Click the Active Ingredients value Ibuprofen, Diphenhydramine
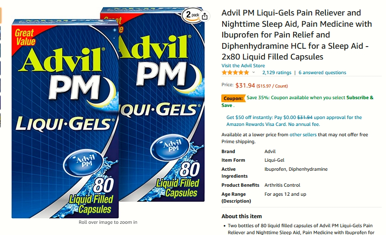 tap(296, 169)
